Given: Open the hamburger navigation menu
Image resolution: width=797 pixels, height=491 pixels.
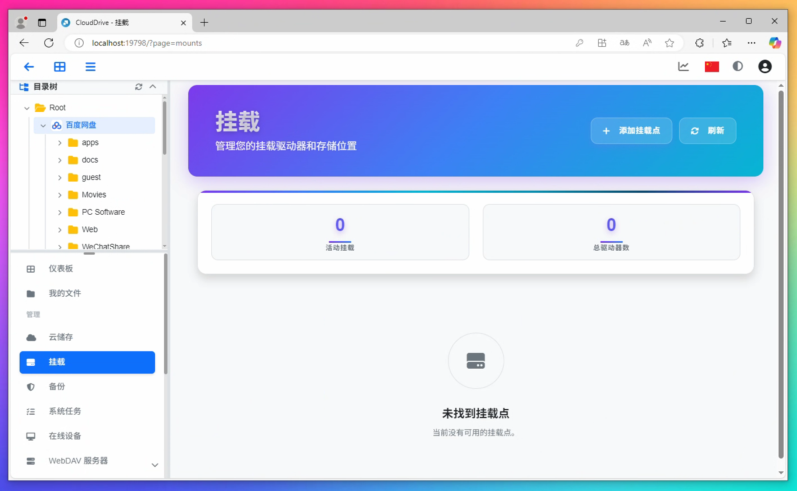Looking at the screenshot, I should (90, 66).
